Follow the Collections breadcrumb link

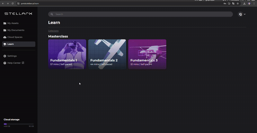pyautogui.click(x=53, y=31)
